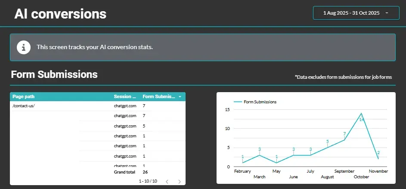Click the August data point labeled 5
406x189 pixels.
[x=327, y=148]
